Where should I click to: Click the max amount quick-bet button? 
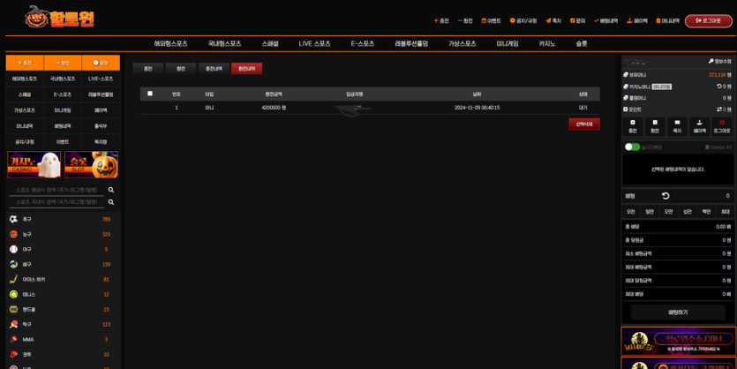725,212
